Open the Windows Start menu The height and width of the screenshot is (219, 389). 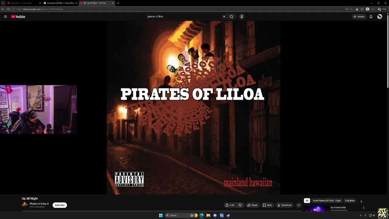pos(161,215)
